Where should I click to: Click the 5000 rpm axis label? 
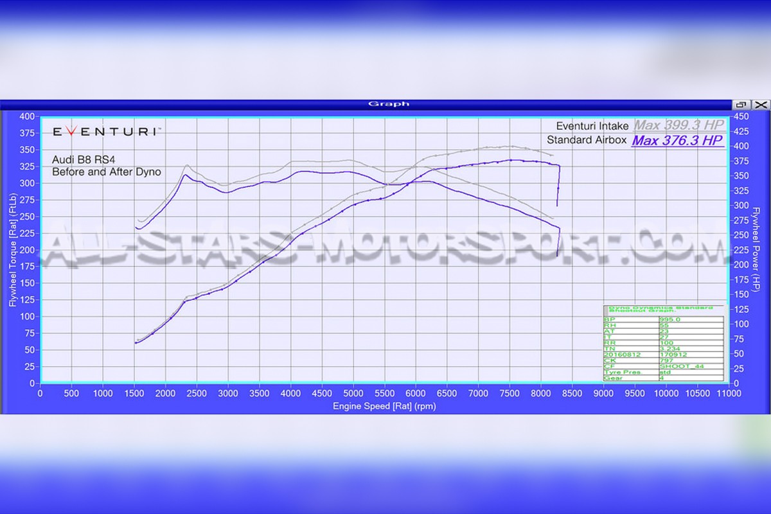(353, 393)
